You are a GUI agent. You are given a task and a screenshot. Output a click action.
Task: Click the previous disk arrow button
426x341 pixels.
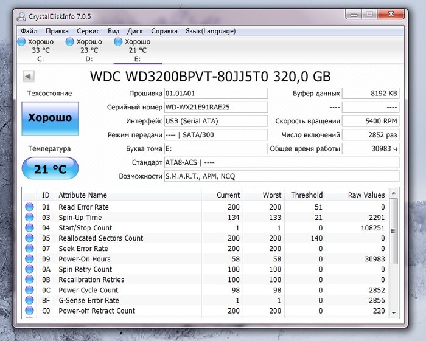point(28,76)
